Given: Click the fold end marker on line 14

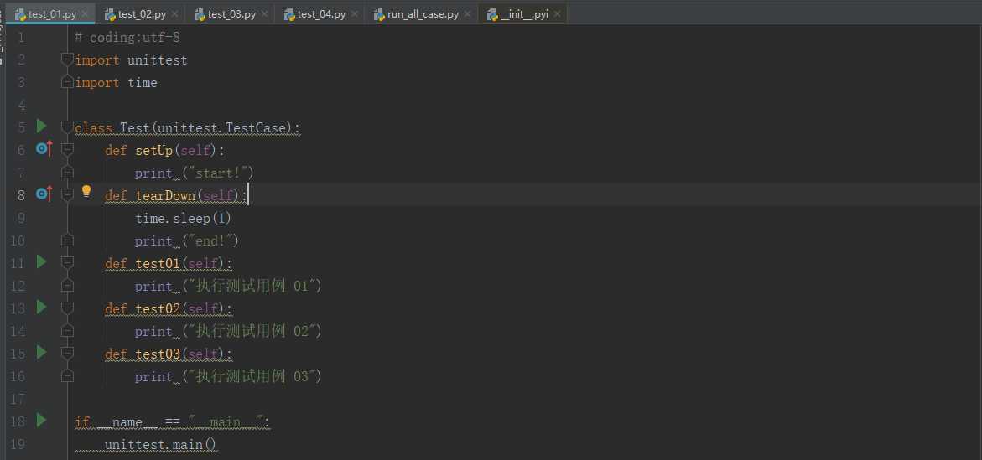Looking at the screenshot, I should 68,330.
